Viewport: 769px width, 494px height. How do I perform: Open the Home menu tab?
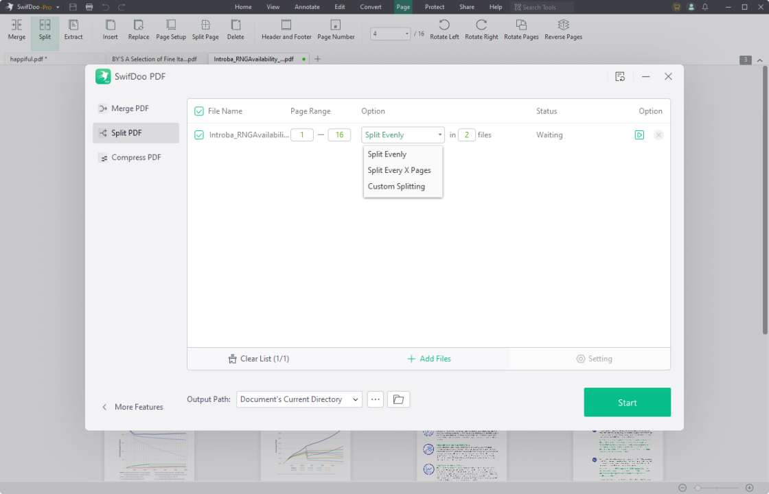[243, 7]
